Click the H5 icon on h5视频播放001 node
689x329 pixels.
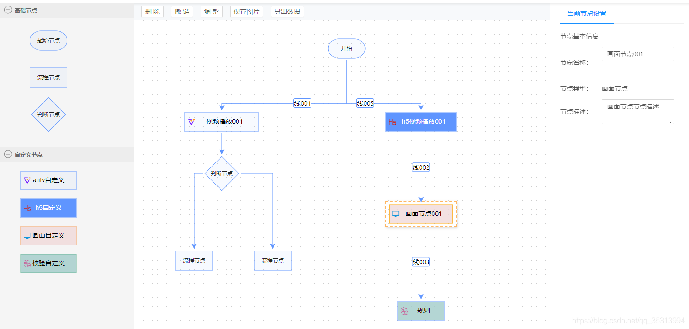coord(393,122)
